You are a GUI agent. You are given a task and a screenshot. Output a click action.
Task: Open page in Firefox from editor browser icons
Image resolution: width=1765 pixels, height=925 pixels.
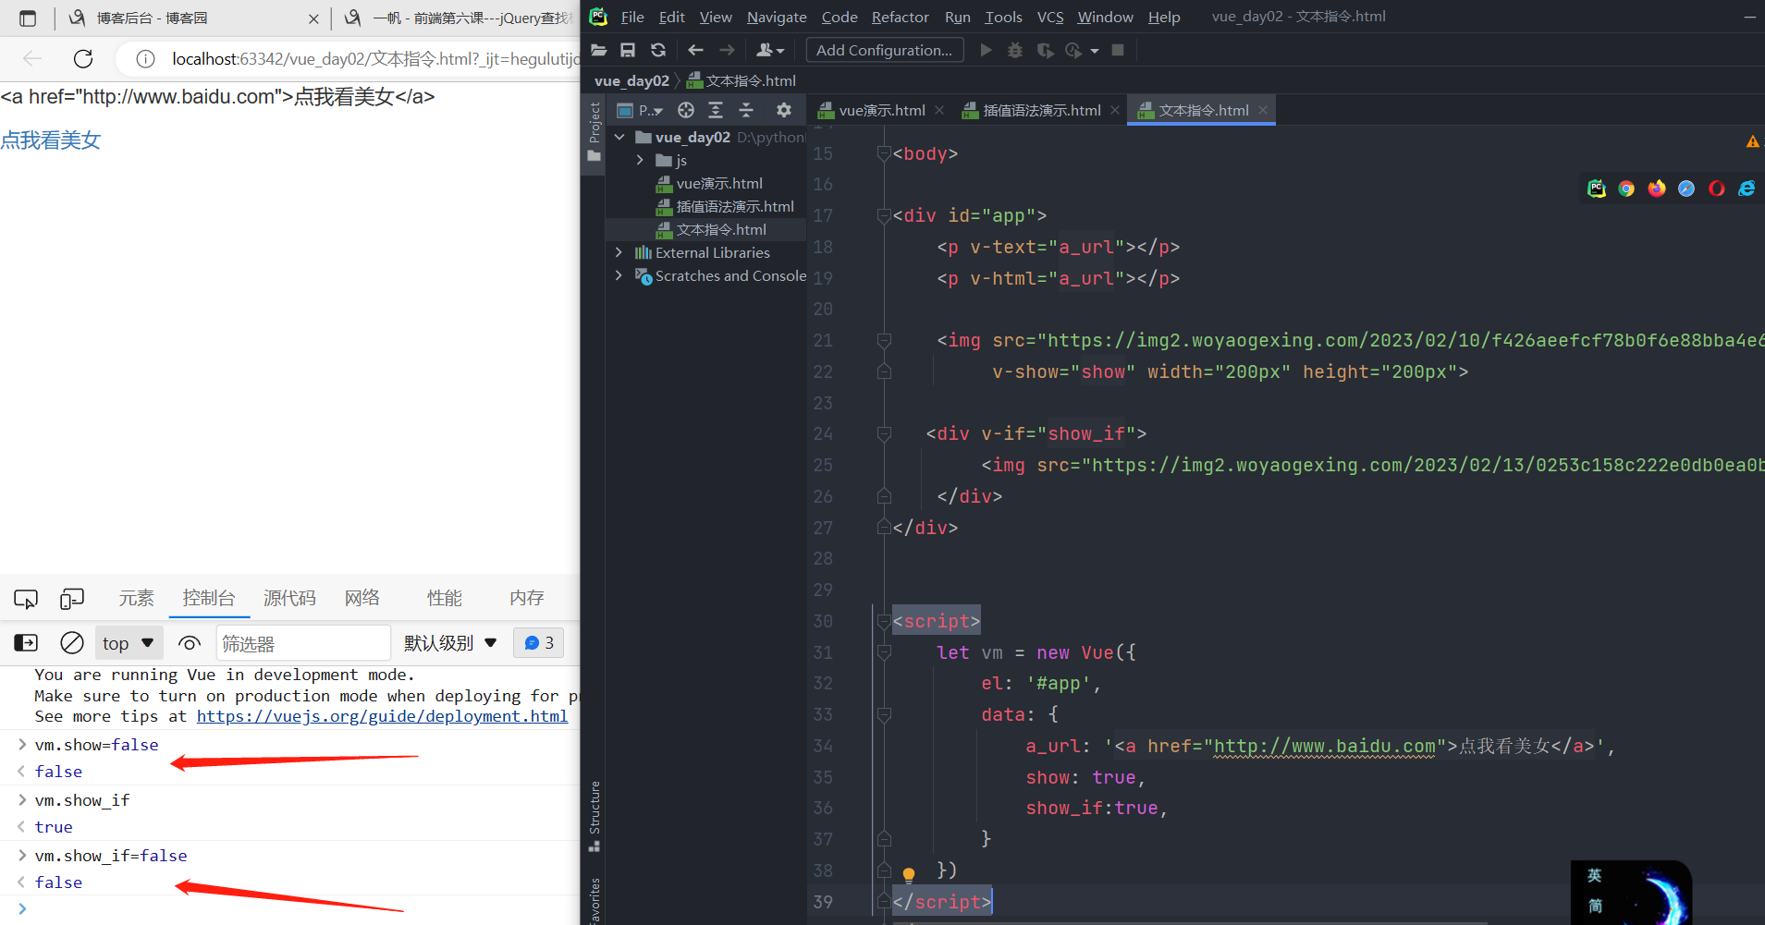coord(1657,189)
